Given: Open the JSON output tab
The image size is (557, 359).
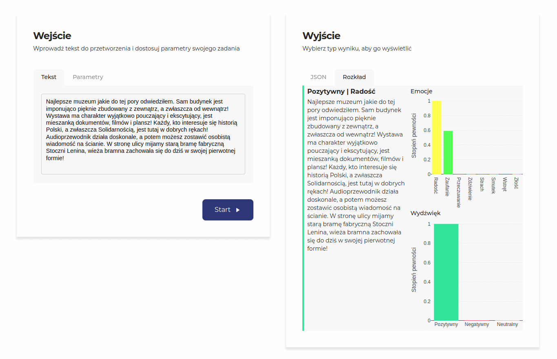Looking at the screenshot, I should click(x=318, y=77).
